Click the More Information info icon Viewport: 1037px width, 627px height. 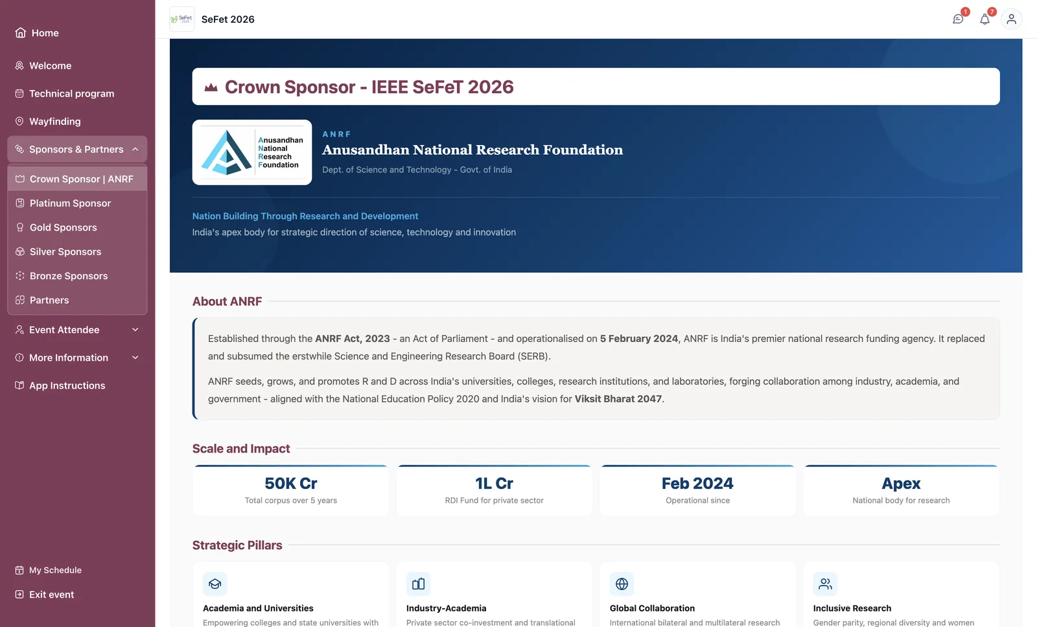(19, 358)
